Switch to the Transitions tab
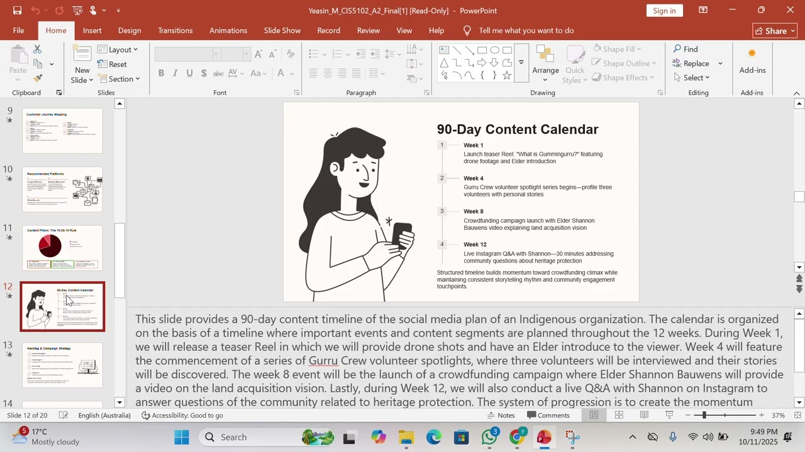The image size is (805, 452). point(175,30)
